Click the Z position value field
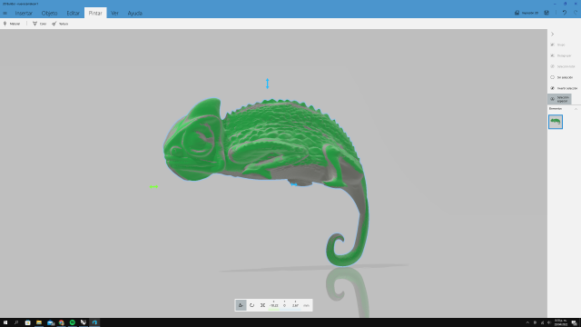 tap(295, 305)
